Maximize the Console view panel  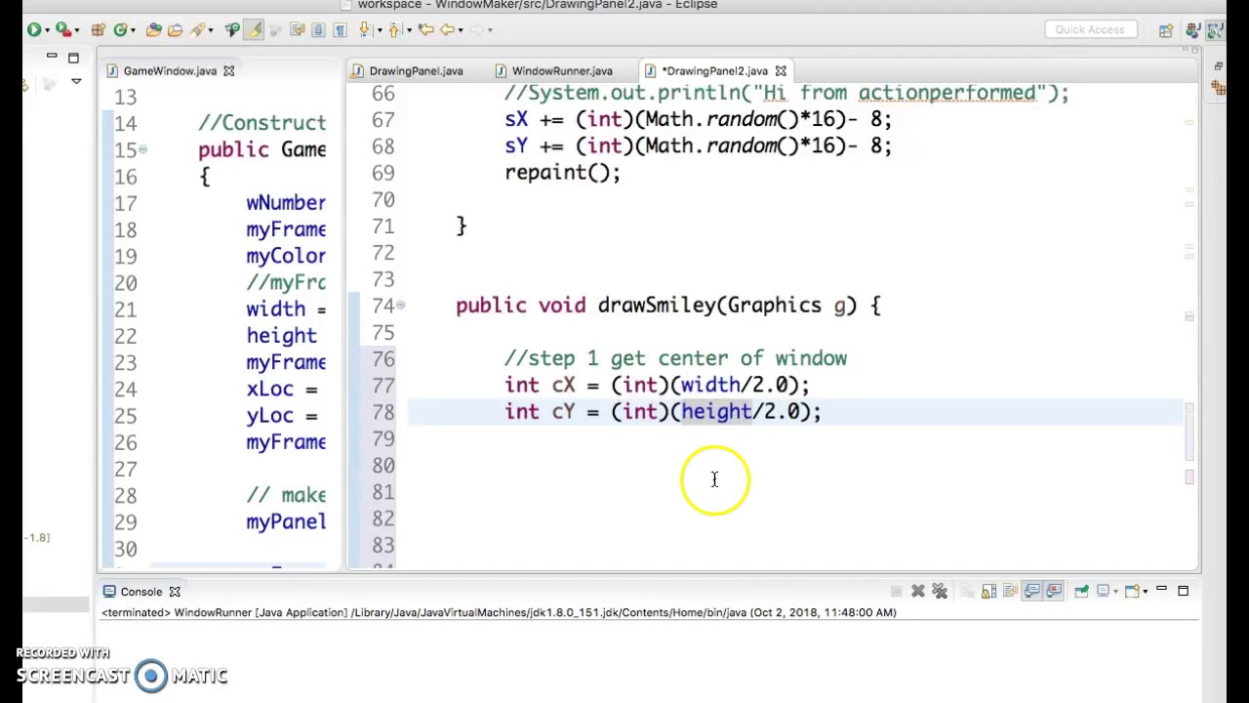point(1183,591)
